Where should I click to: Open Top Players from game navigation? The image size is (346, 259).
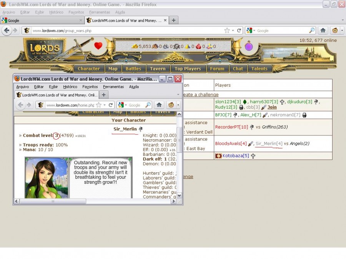188,69
